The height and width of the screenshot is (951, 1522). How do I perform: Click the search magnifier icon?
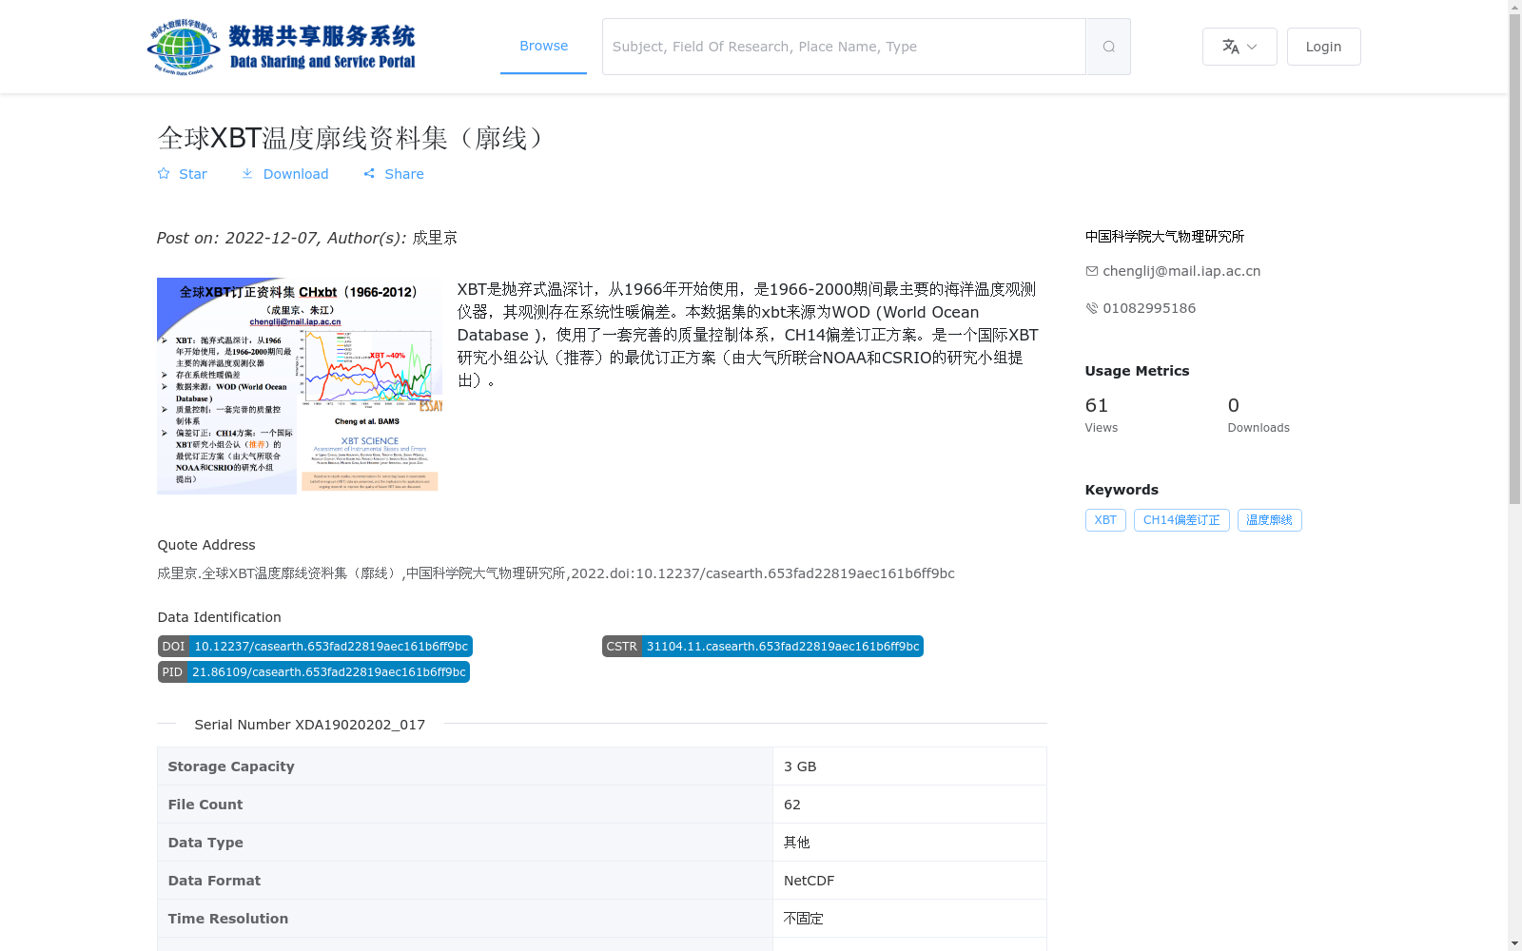[x=1108, y=47]
